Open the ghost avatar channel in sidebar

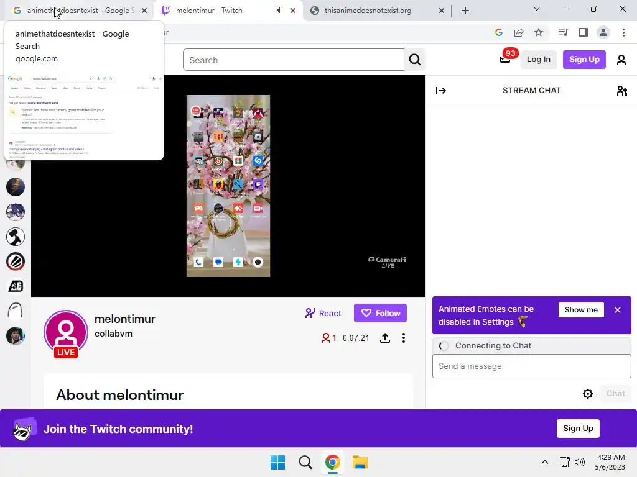point(16,311)
